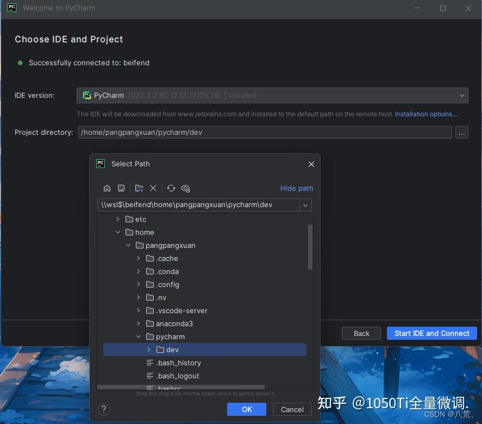This screenshot has width=482, height=424.
Task: Create a new folder using the toolbar icon
Action: click(x=139, y=188)
